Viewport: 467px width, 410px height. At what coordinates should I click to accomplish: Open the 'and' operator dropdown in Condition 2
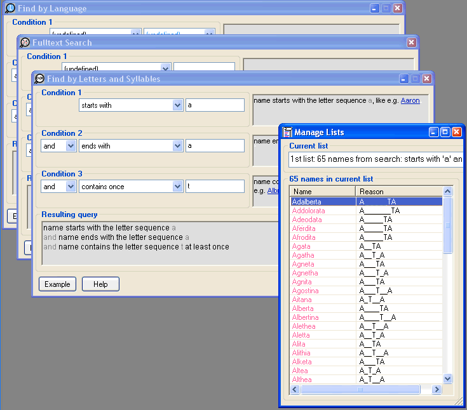click(71, 146)
